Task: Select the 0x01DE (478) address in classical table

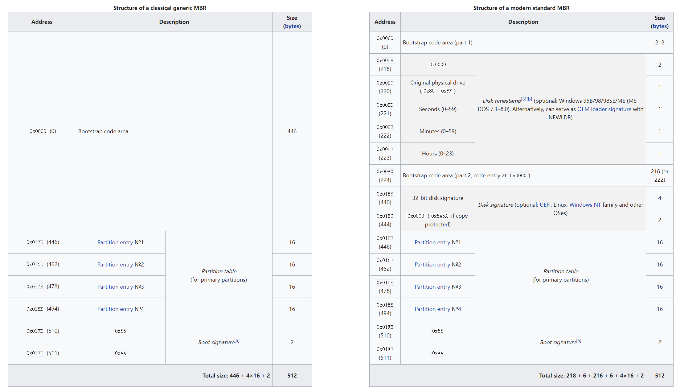Action: [42, 287]
